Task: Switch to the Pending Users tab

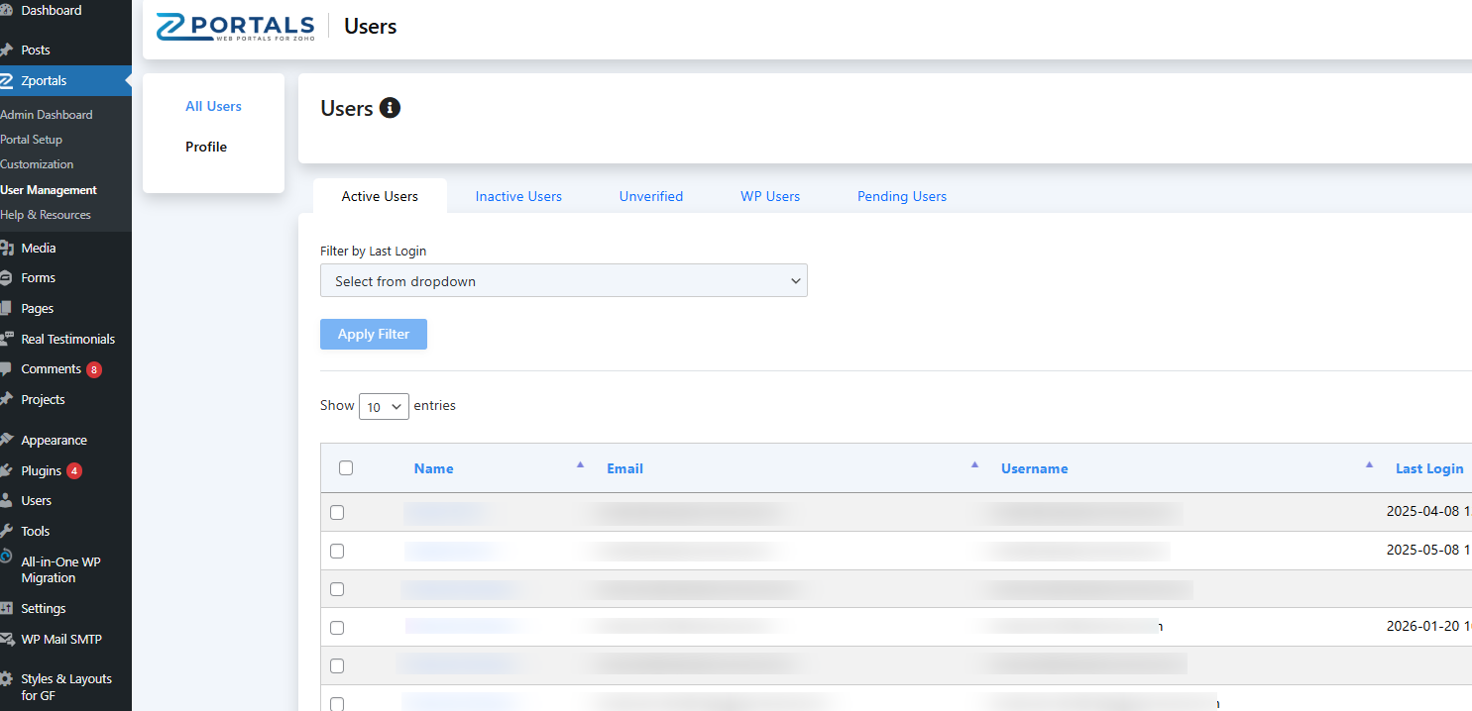Action: click(x=901, y=196)
